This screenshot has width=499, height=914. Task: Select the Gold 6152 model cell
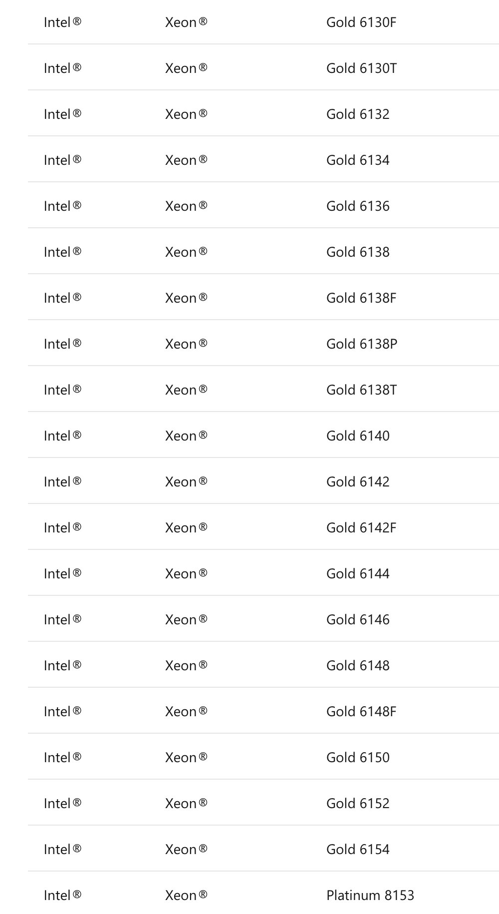358,804
